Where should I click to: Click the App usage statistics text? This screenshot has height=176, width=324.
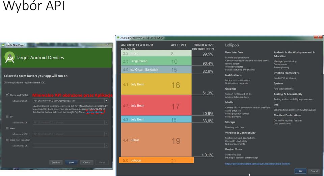tap(284, 89)
